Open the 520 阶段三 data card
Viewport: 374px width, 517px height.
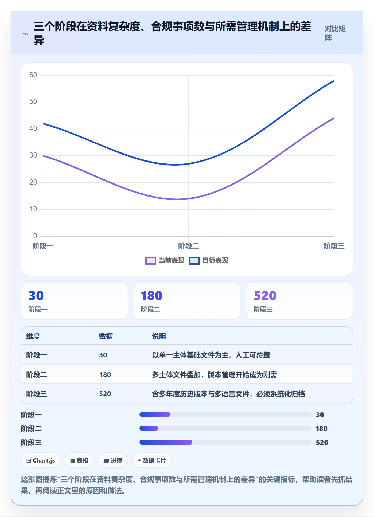click(x=299, y=301)
